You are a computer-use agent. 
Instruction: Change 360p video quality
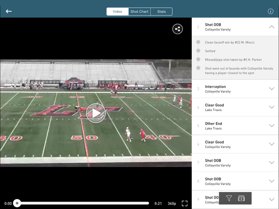(172, 203)
